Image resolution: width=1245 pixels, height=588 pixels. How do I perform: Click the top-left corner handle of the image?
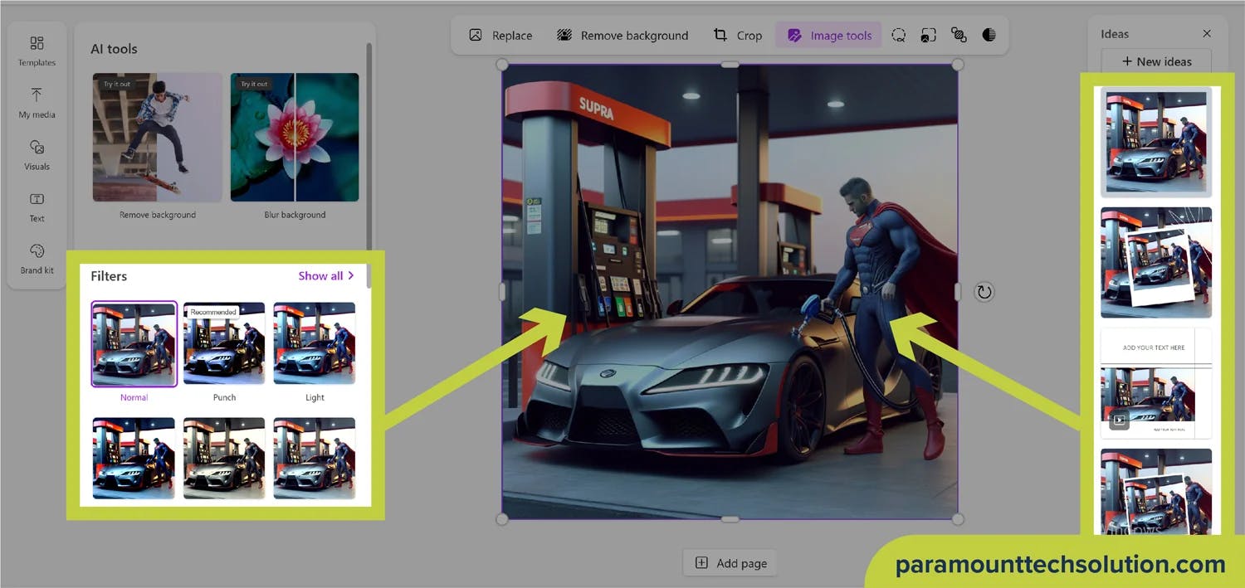(x=502, y=65)
